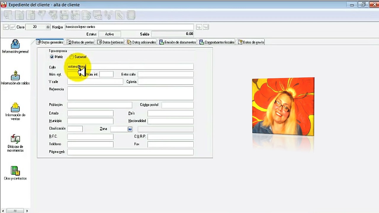
Task: Switch to the Datos generales tab
Action: coord(50,42)
